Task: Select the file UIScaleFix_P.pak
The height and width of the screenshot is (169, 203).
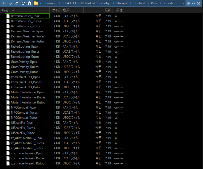Action: (22, 123)
